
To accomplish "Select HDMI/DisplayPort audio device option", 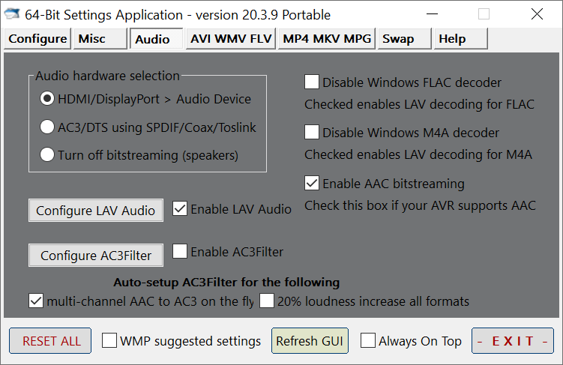I will click(x=47, y=99).
